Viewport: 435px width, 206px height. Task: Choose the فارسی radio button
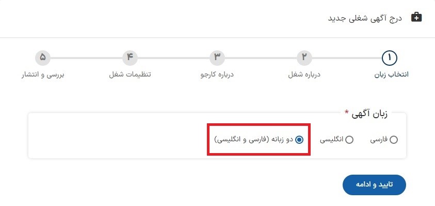393,140
